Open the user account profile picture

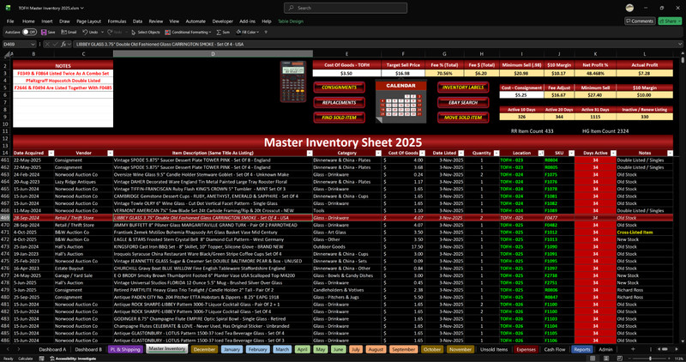(629, 8)
